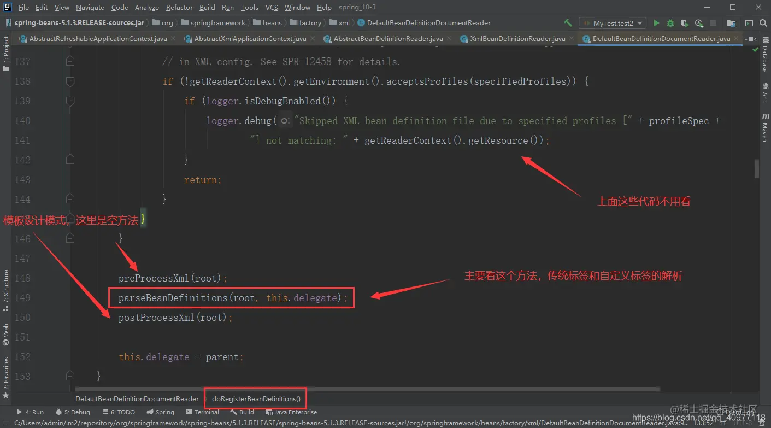Click the parseBeanDefinitions method call

(233, 298)
